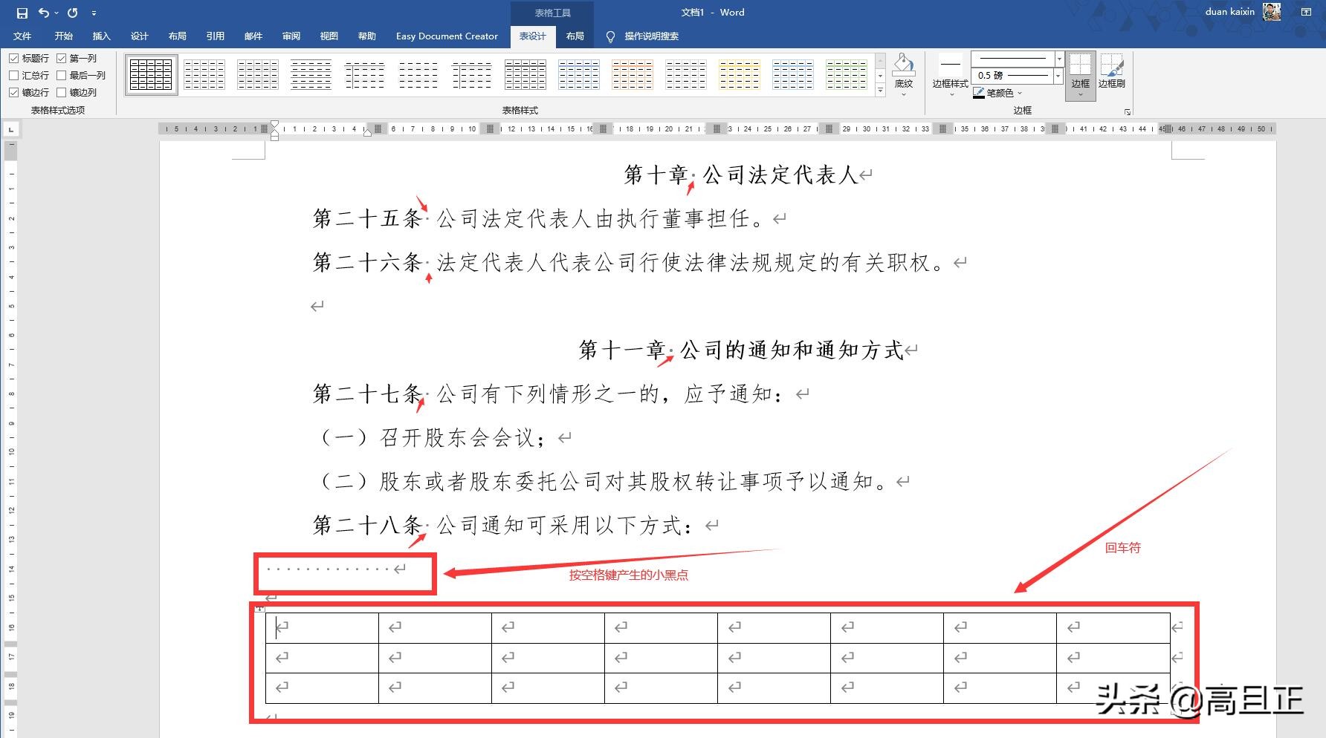Click the Redo icon on Quick Access Toolbar

[71, 13]
